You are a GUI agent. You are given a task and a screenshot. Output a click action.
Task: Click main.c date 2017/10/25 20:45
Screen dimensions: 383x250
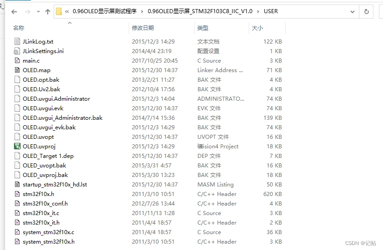point(155,61)
